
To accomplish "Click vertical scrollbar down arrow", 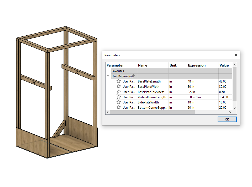I will 234,108.
